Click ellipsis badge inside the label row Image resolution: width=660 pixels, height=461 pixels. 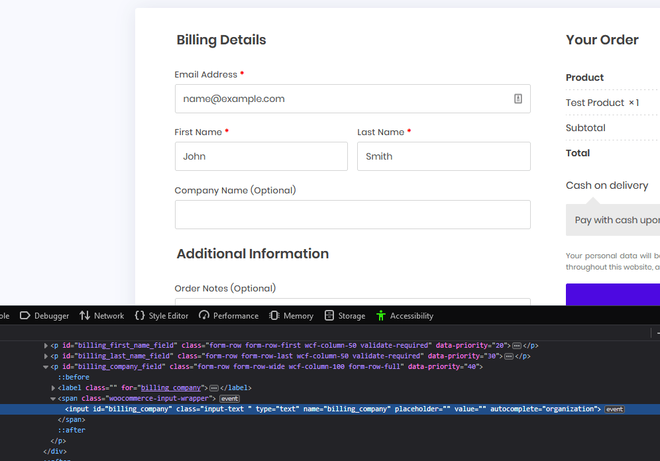point(214,388)
